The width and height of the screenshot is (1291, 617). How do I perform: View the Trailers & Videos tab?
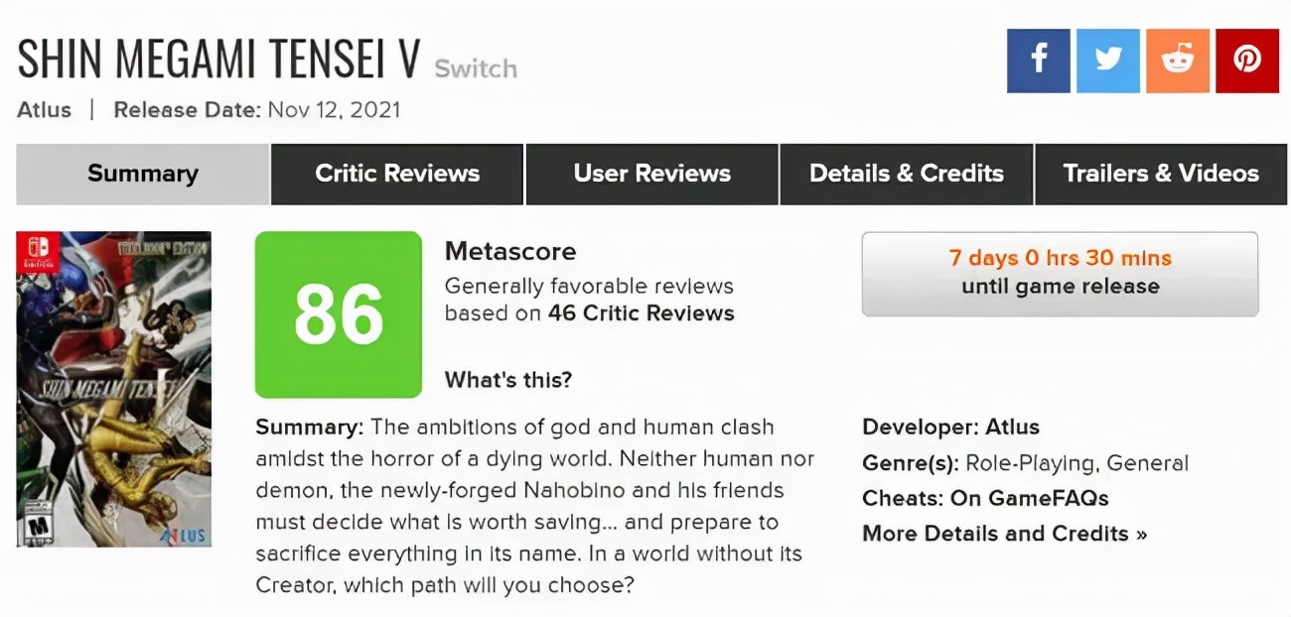[1161, 174]
